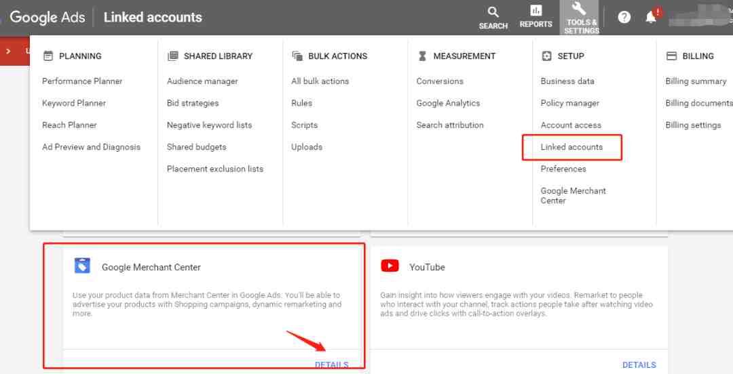Click DETAILS on Google Merchant Center card
The image size is (733, 374).
[331, 365]
